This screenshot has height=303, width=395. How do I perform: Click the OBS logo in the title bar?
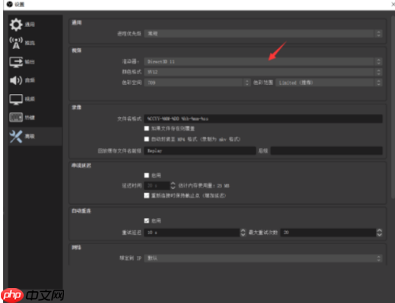click(9, 4)
